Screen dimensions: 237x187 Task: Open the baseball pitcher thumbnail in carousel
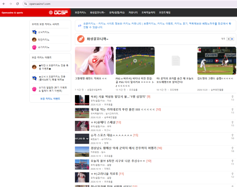[x=216, y=61]
